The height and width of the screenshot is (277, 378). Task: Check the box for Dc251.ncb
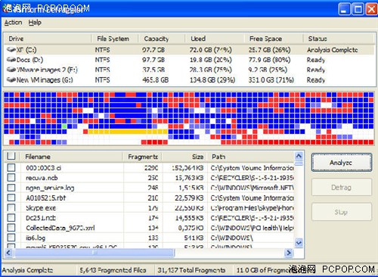(11, 217)
